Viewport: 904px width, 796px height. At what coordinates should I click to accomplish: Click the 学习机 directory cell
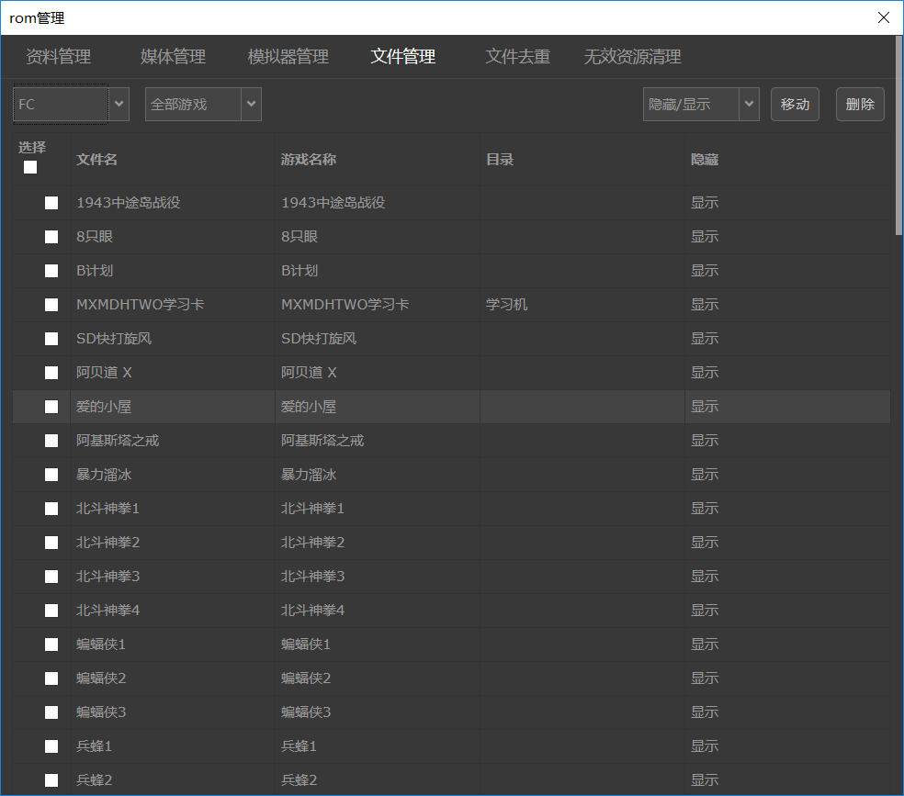[x=506, y=305]
